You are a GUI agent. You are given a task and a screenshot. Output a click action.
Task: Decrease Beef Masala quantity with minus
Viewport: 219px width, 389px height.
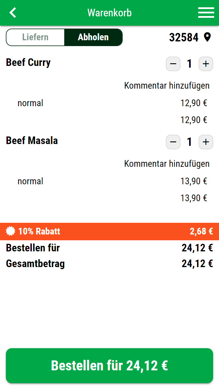click(x=173, y=142)
